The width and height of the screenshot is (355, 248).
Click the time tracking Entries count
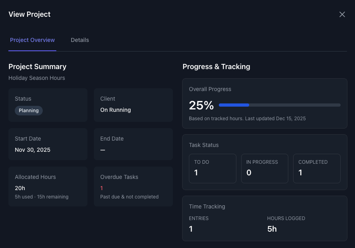tap(191, 229)
